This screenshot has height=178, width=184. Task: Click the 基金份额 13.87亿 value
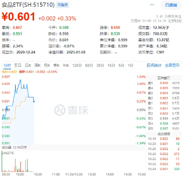click(163, 40)
